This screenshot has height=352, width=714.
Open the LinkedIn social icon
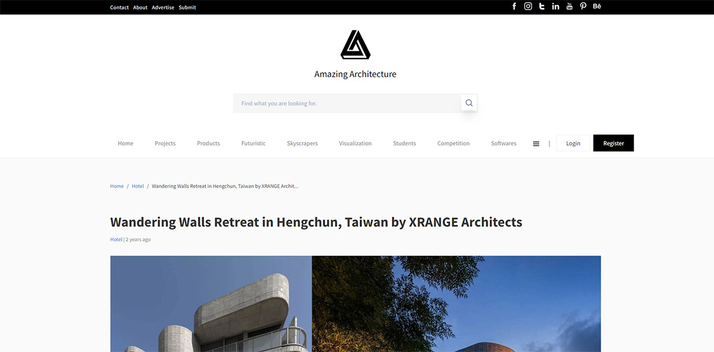coord(555,7)
